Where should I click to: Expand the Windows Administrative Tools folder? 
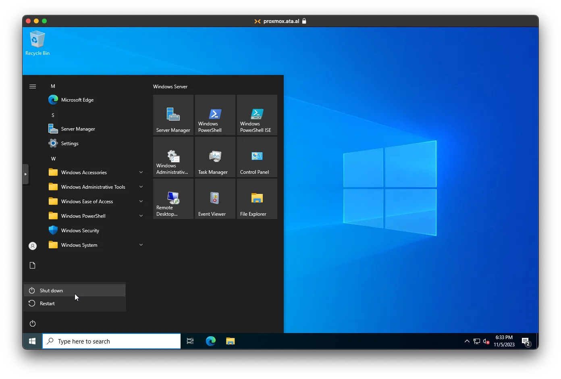[x=96, y=187]
